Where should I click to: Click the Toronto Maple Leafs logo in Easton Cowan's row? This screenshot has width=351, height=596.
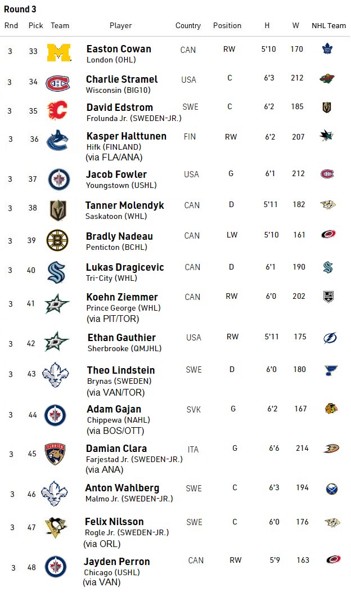pos(327,50)
